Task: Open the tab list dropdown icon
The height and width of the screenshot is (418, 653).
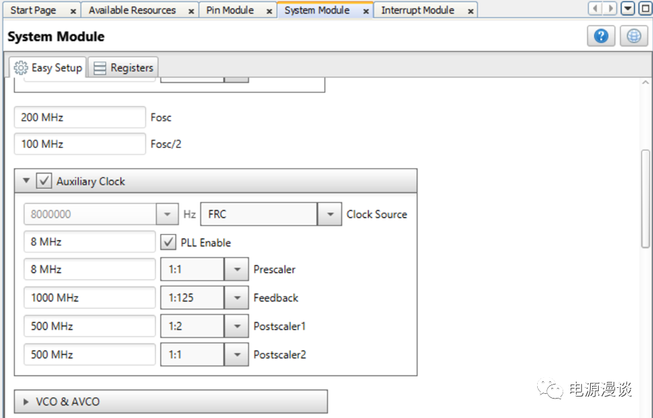Action: 628,9
